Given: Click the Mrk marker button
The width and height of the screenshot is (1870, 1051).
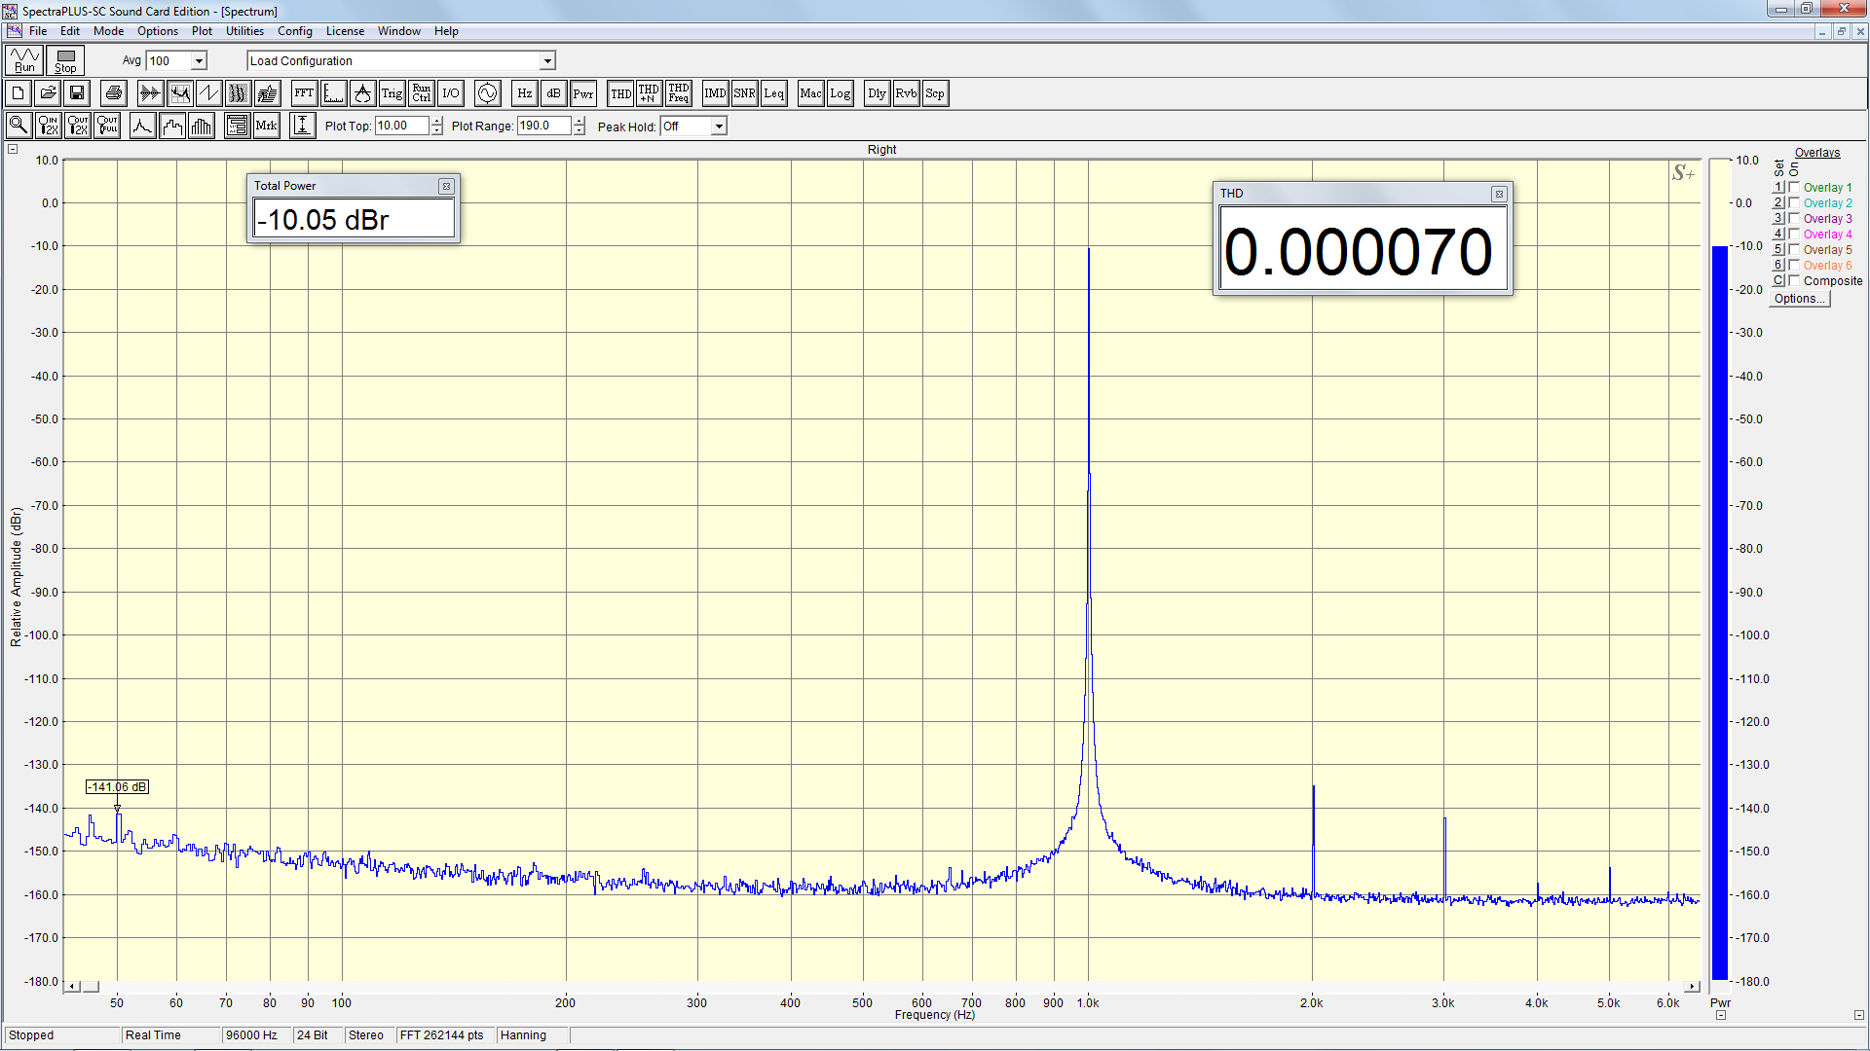Looking at the screenshot, I should [x=266, y=126].
